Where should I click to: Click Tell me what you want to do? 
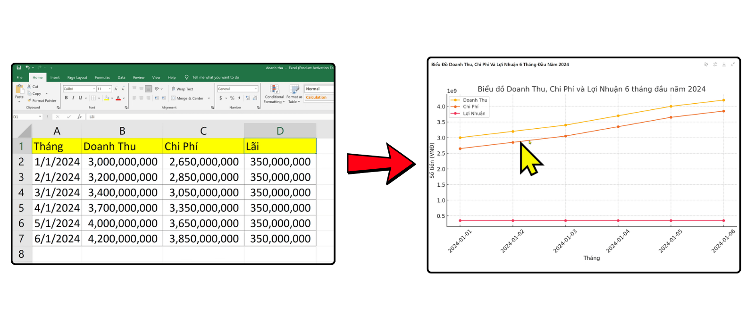tap(215, 77)
